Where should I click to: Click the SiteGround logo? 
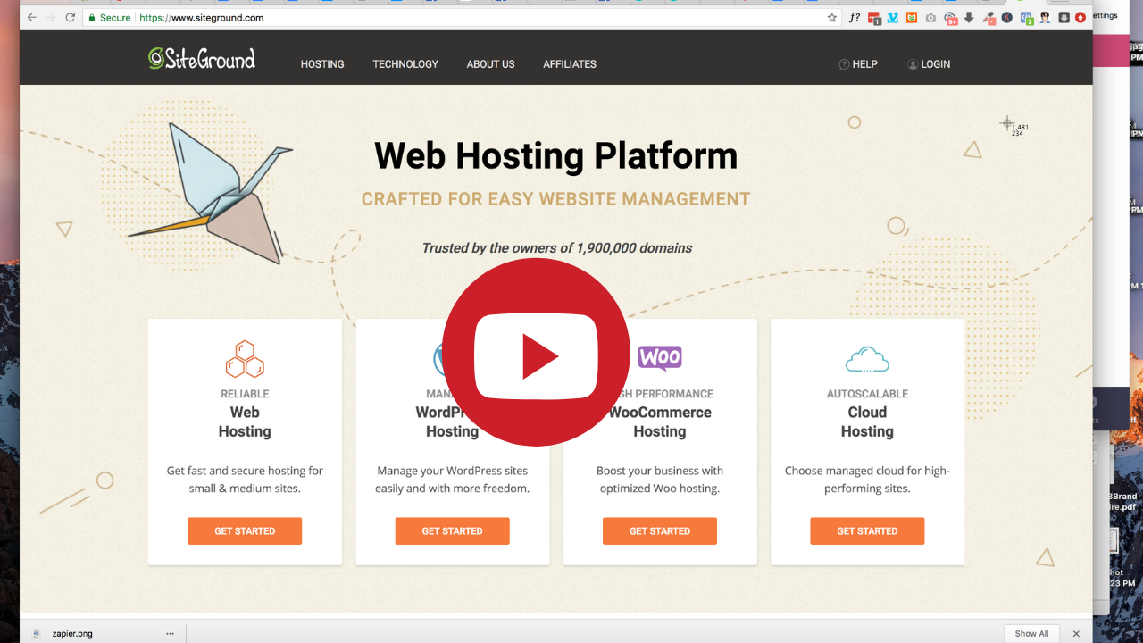pyautogui.click(x=202, y=59)
